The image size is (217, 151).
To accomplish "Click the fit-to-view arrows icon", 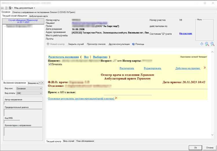I will pyautogui.click(x=202, y=44).
